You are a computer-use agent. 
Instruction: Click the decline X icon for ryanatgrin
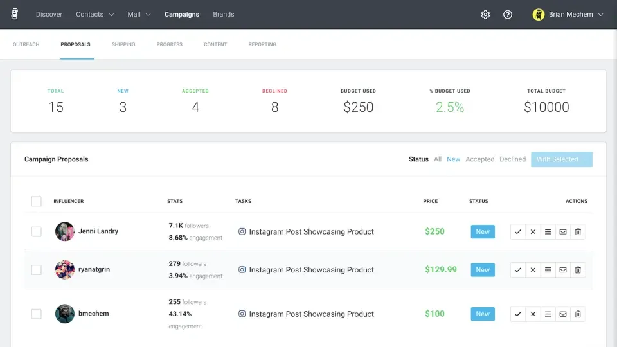(x=533, y=270)
